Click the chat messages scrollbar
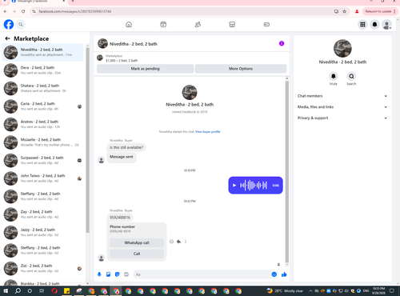Viewport: 400px width, 296px height. (x=287, y=172)
